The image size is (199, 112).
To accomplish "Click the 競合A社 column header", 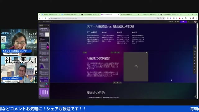I will (104, 32).
